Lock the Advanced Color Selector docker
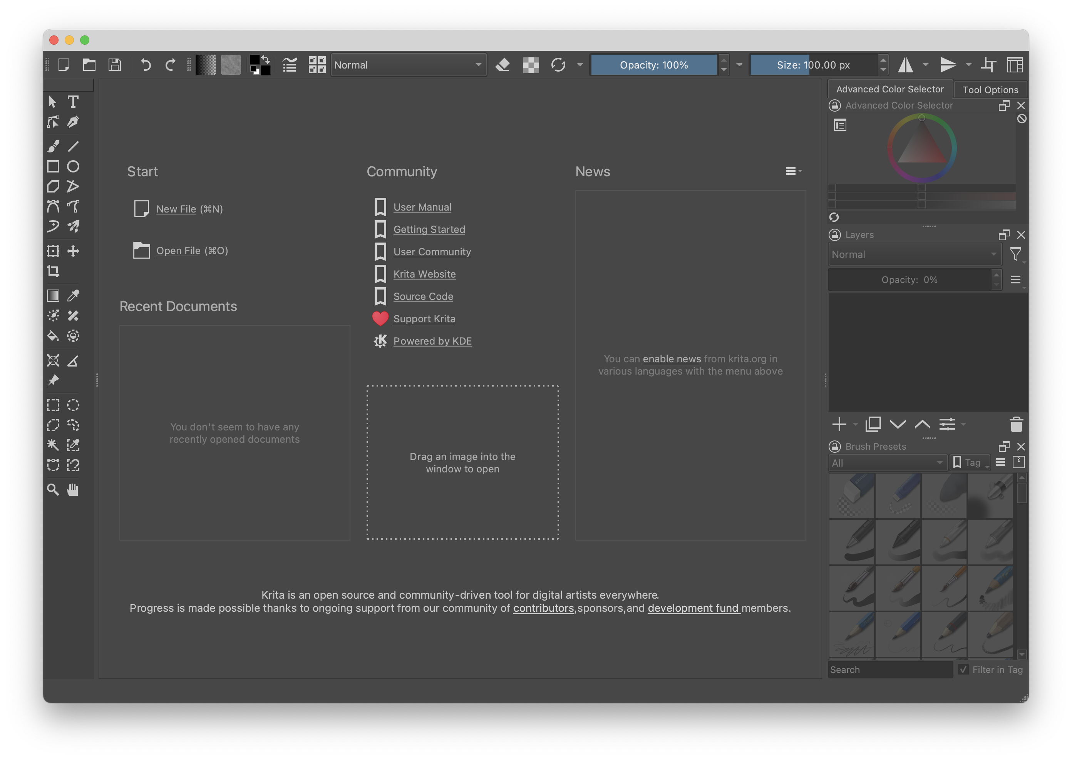This screenshot has height=760, width=1072. pos(834,105)
